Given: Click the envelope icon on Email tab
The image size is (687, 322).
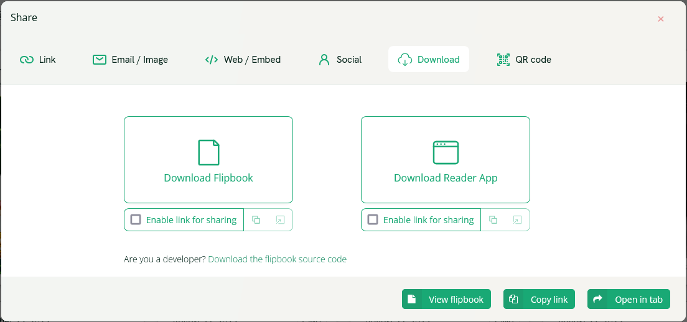Looking at the screenshot, I should point(100,60).
